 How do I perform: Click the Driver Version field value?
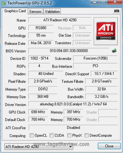coord(73,104)
